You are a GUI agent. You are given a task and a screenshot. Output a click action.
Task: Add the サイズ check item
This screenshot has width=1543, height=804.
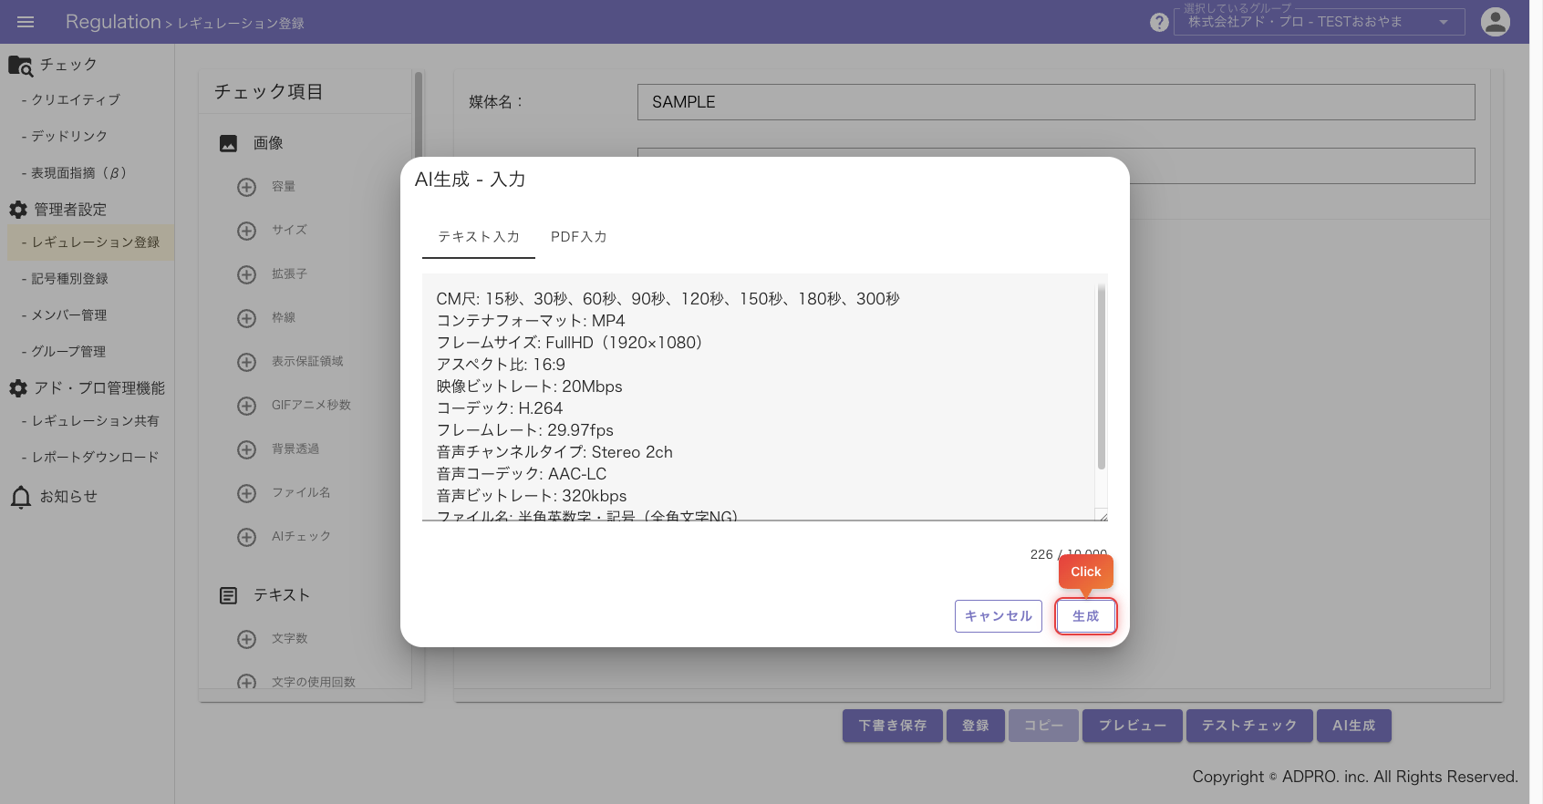point(246,231)
